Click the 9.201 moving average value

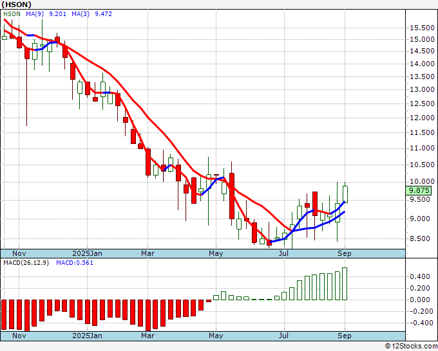pyautogui.click(x=57, y=14)
